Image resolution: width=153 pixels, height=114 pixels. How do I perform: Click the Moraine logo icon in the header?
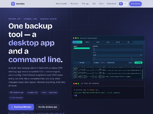point(13,4)
